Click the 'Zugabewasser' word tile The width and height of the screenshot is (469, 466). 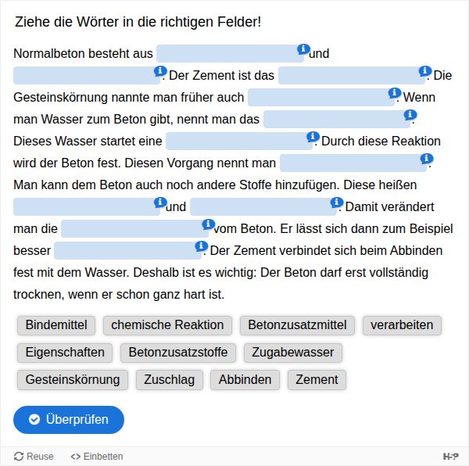point(292,353)
